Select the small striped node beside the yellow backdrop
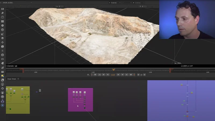215x121 pixels. click(x=40, y=90)
